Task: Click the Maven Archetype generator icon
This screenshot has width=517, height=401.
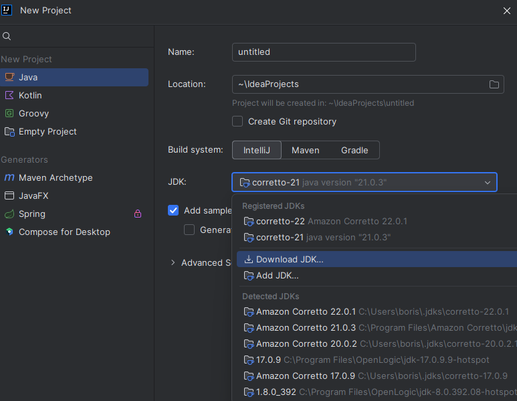Action: tap(9, 178)
